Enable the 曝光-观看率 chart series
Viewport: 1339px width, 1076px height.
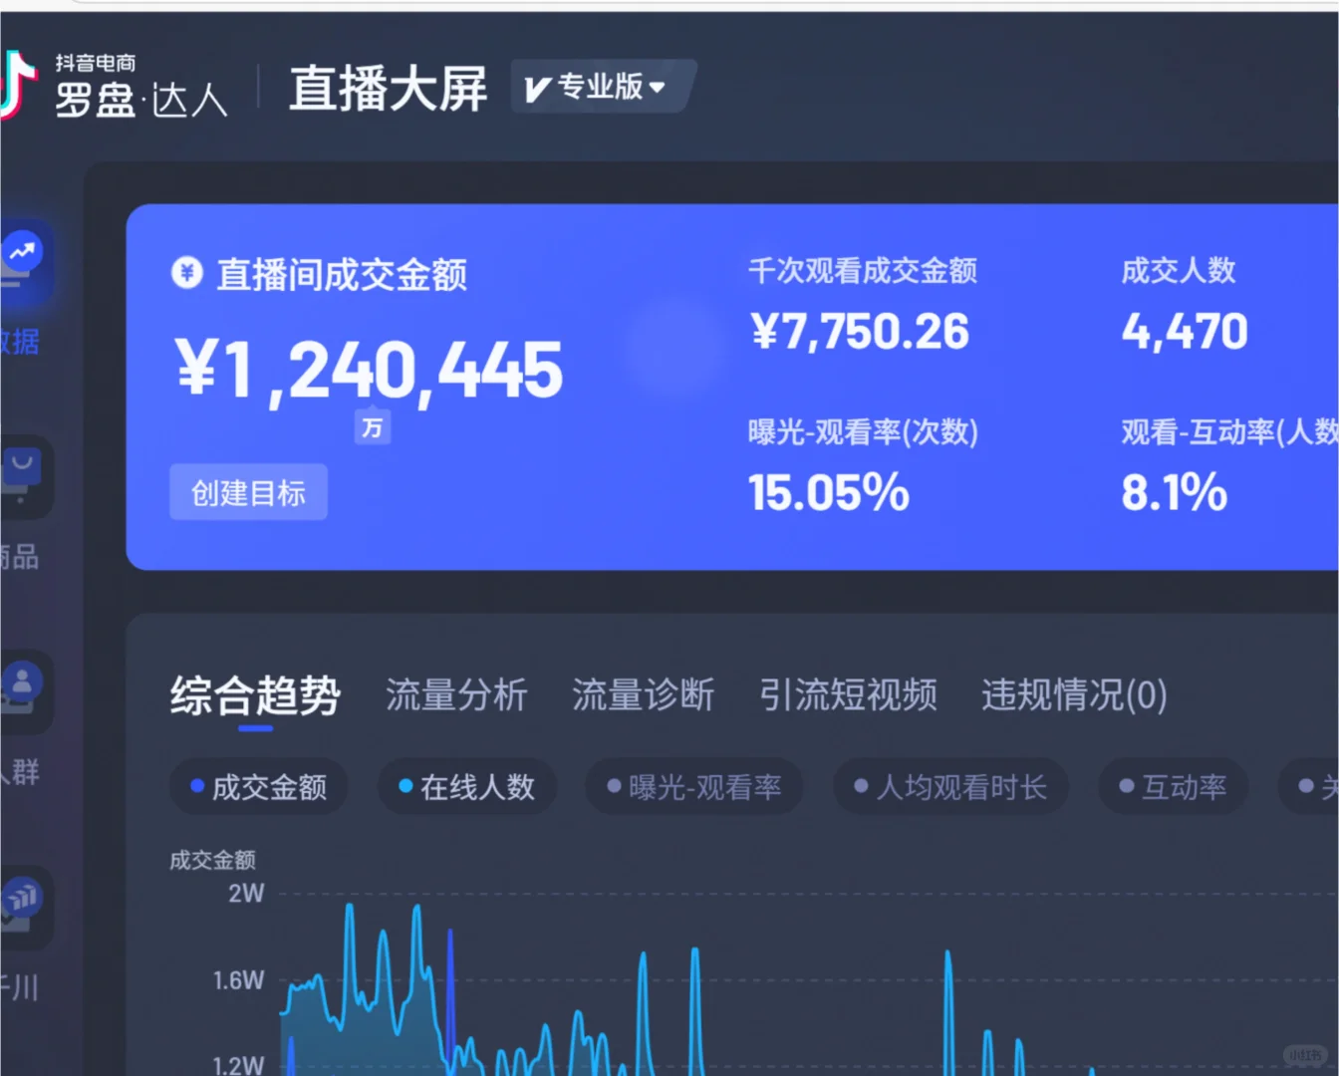click(x=694, y=787)
